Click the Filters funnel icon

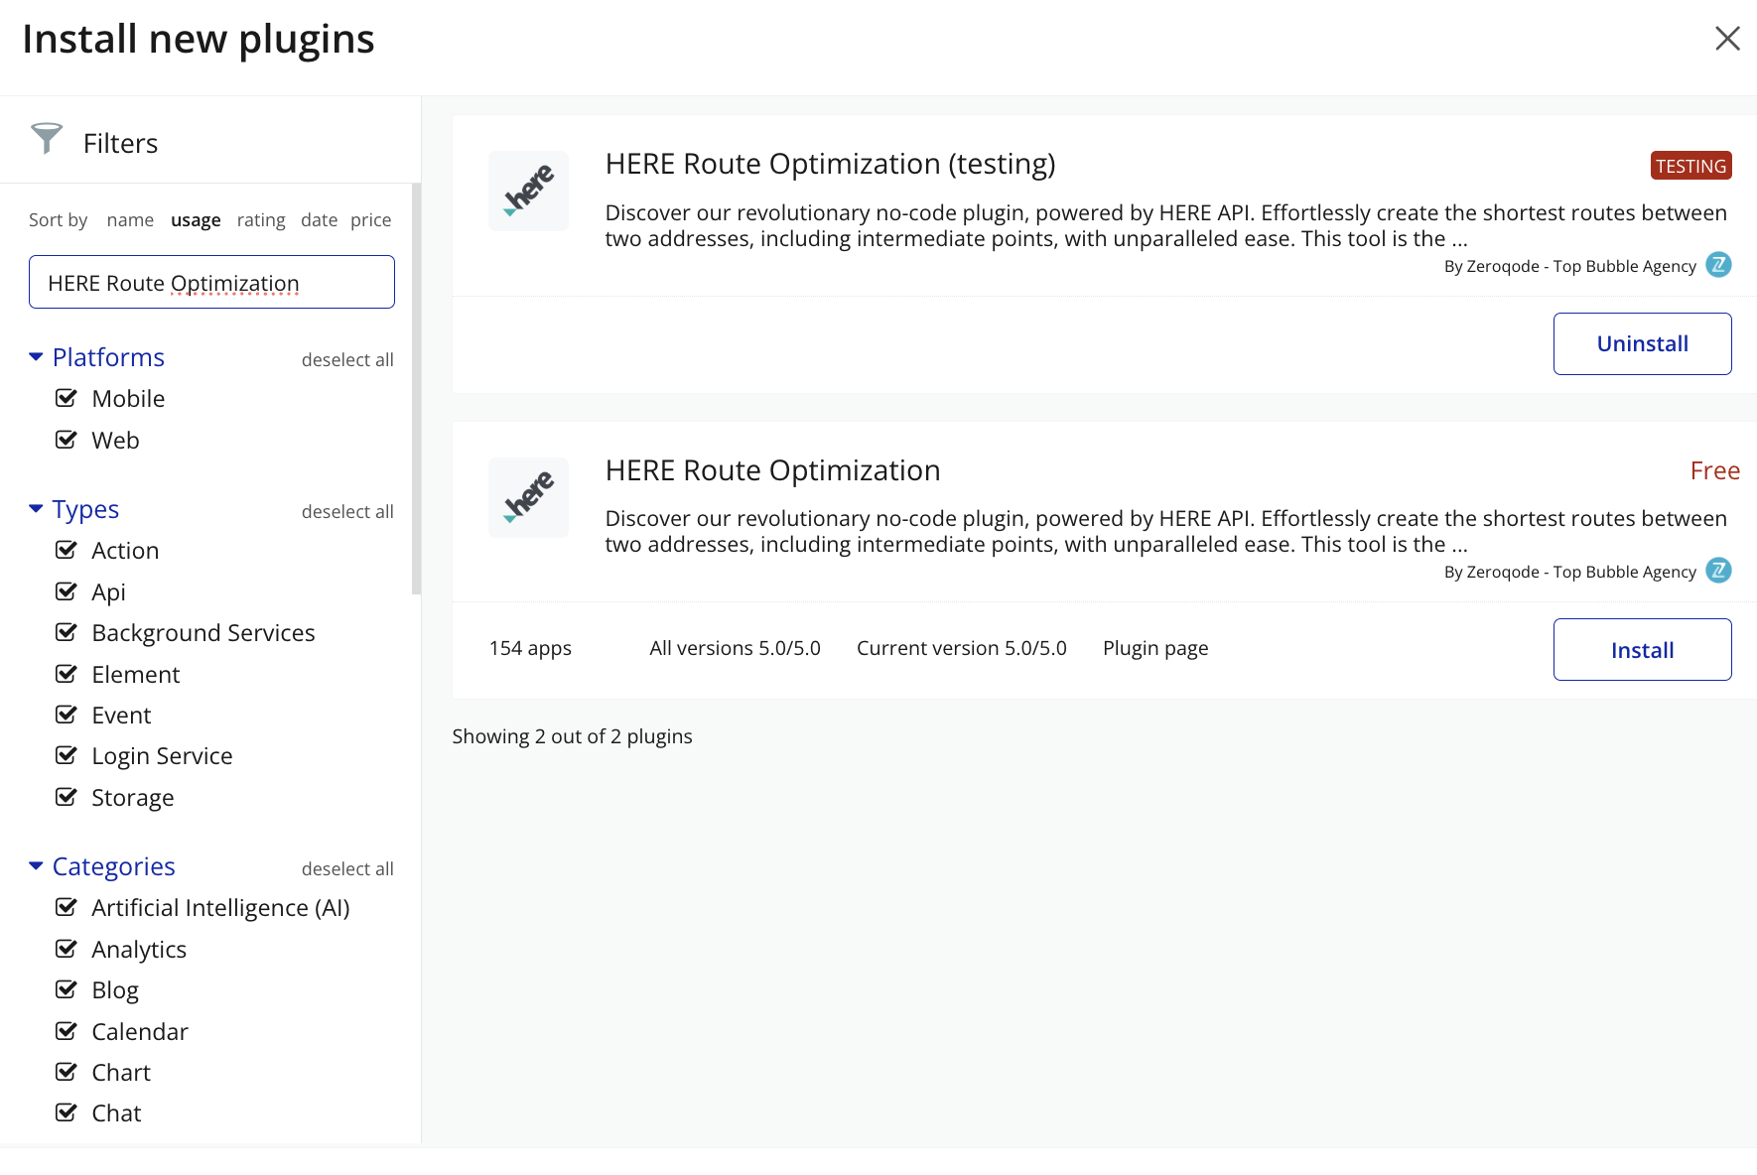tap(47, 139)
